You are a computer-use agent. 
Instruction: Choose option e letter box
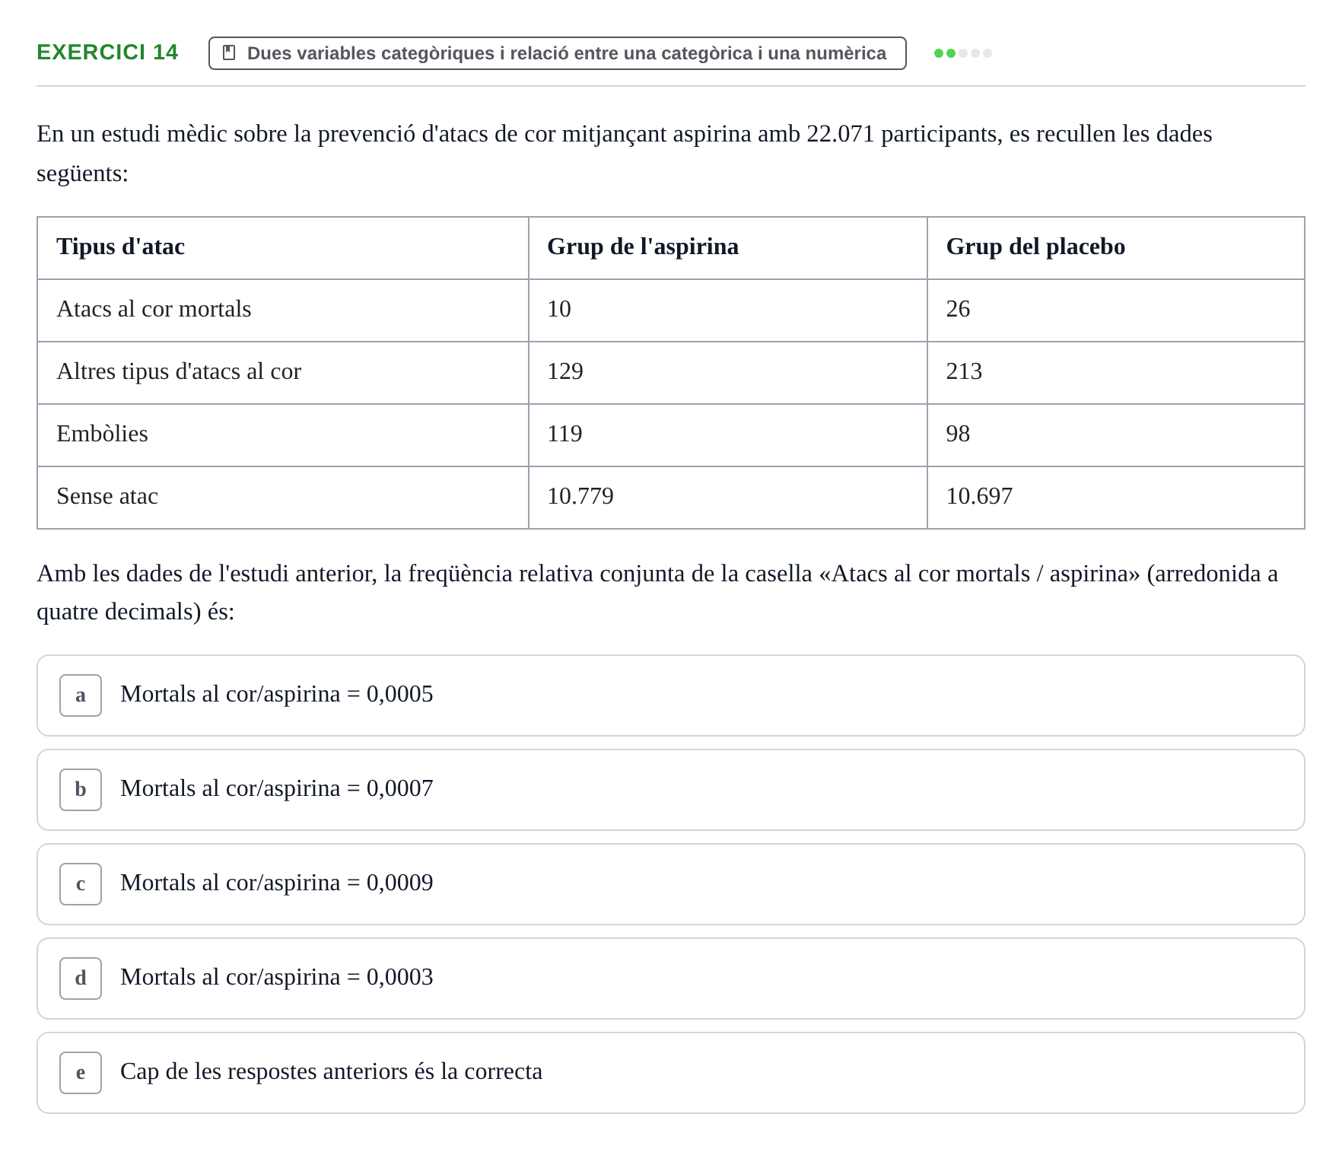81,1073
